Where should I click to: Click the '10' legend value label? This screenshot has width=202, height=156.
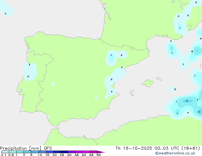(x=40, y=155)
